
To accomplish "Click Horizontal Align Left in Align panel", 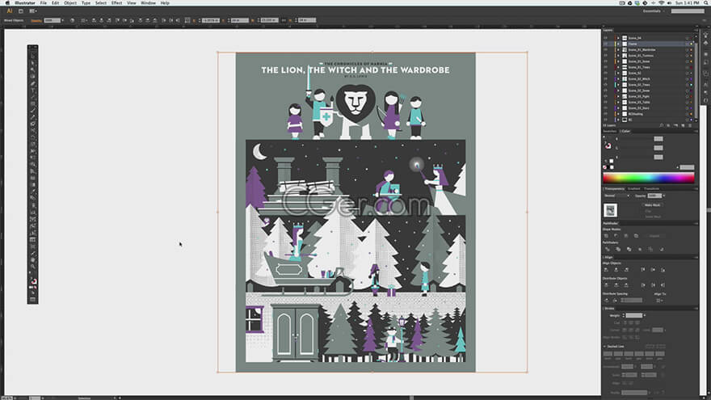I will tap(606, 269).
